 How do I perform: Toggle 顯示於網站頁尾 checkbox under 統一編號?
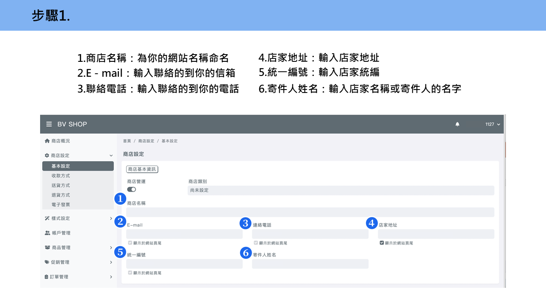click(130, 272)
